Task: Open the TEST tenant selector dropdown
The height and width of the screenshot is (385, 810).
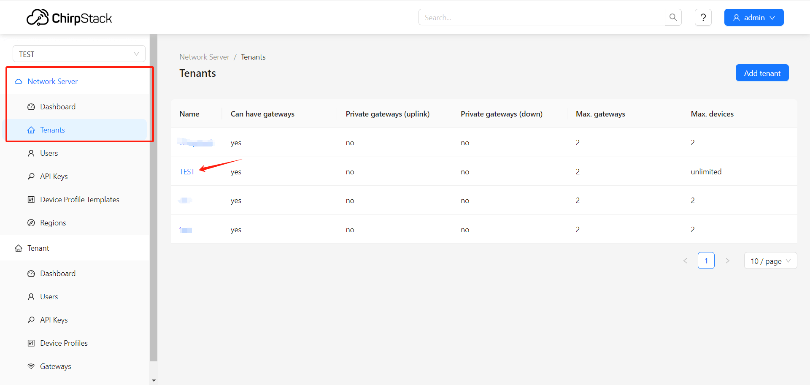Action: (79, 54)
